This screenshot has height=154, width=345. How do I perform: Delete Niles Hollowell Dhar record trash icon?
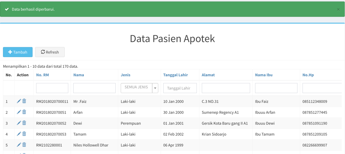tap(24, 145)
